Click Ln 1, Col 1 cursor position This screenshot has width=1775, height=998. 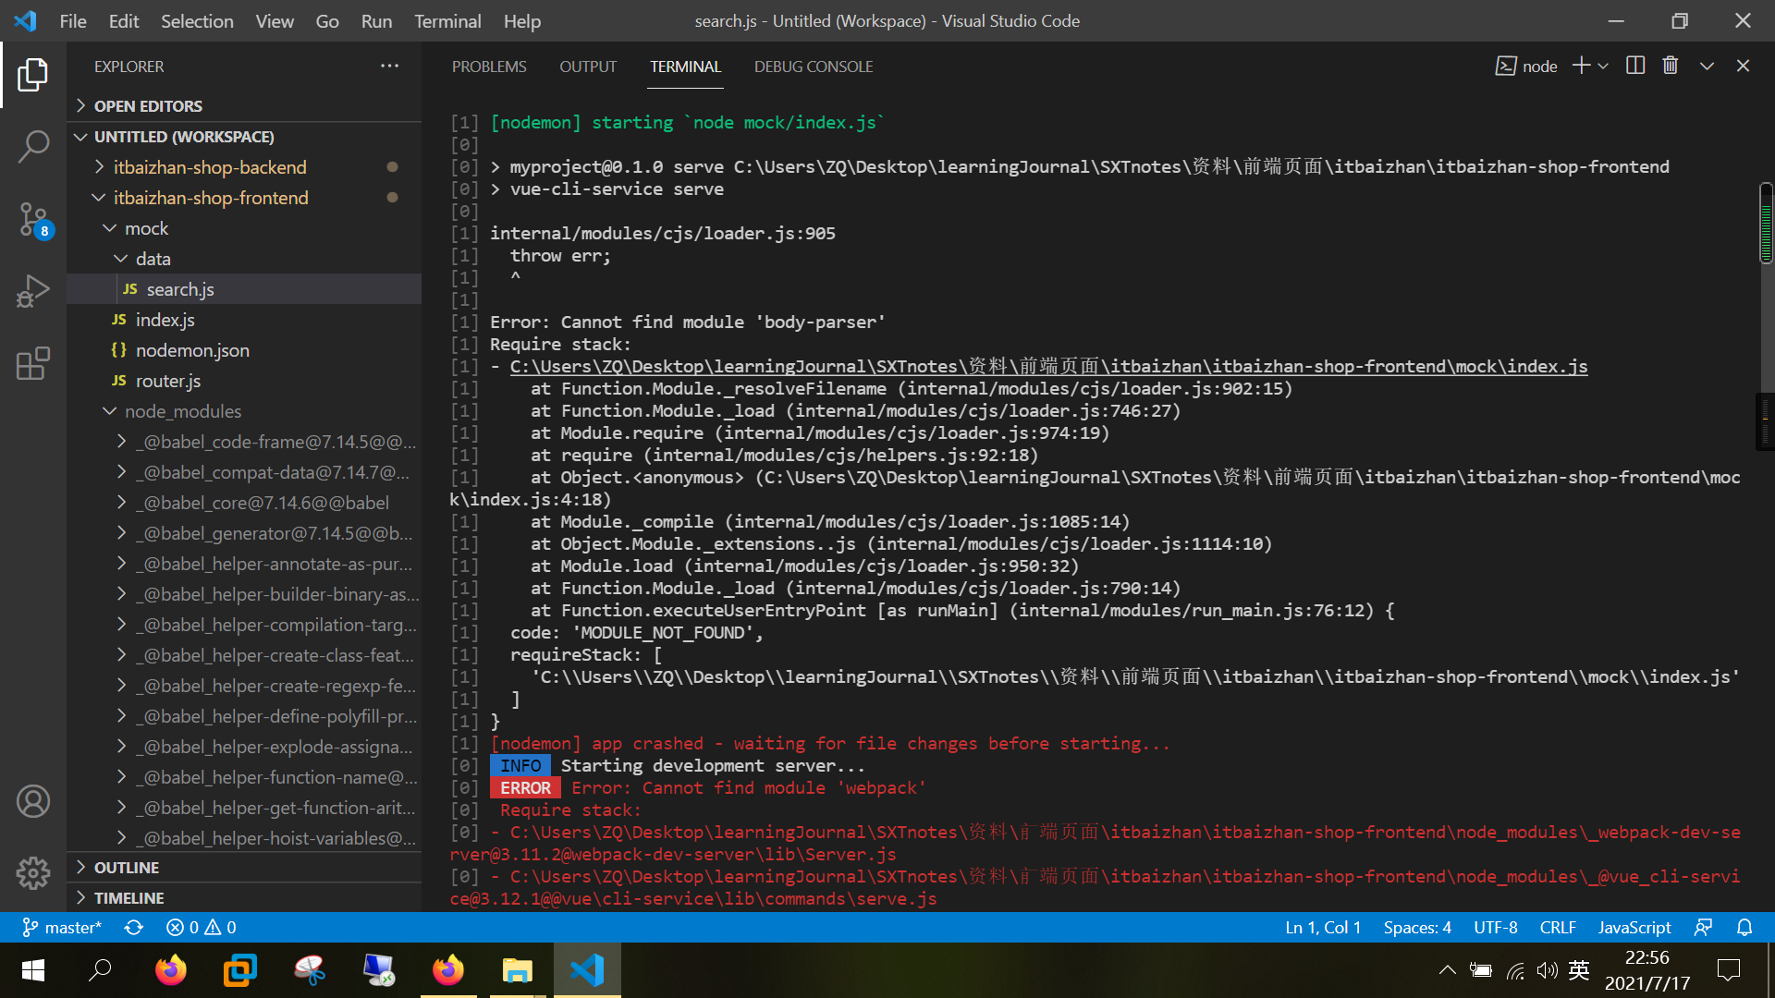[1323, 927]
